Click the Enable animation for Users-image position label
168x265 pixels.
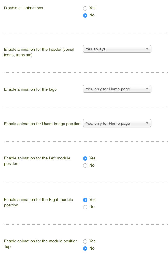(x=42, y=124)
